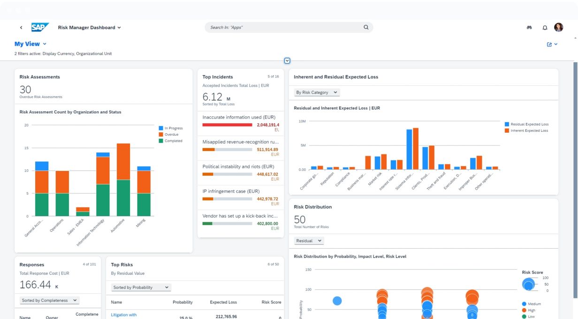Screen dimensions: 578x319
Task: Open the binoculars icon in header
Action: (x=529, y=28)
